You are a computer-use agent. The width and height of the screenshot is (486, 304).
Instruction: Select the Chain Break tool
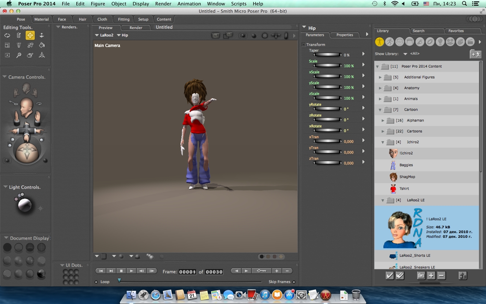click(30, 45)
